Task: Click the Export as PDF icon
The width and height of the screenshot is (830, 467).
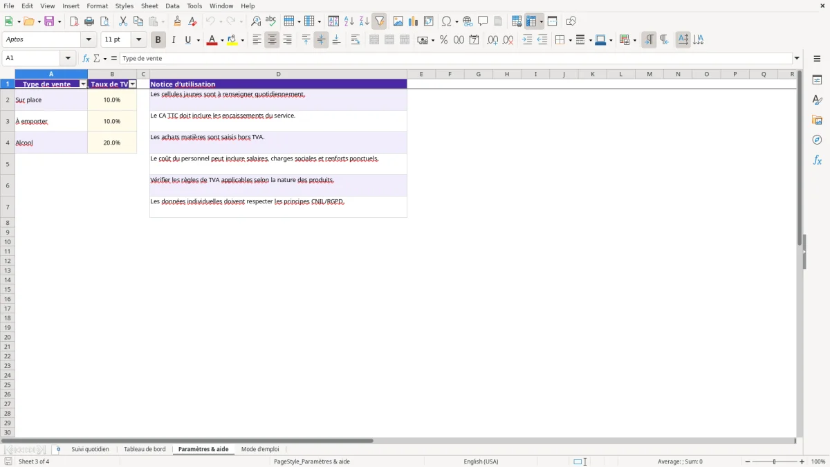Action: (74, 21)
